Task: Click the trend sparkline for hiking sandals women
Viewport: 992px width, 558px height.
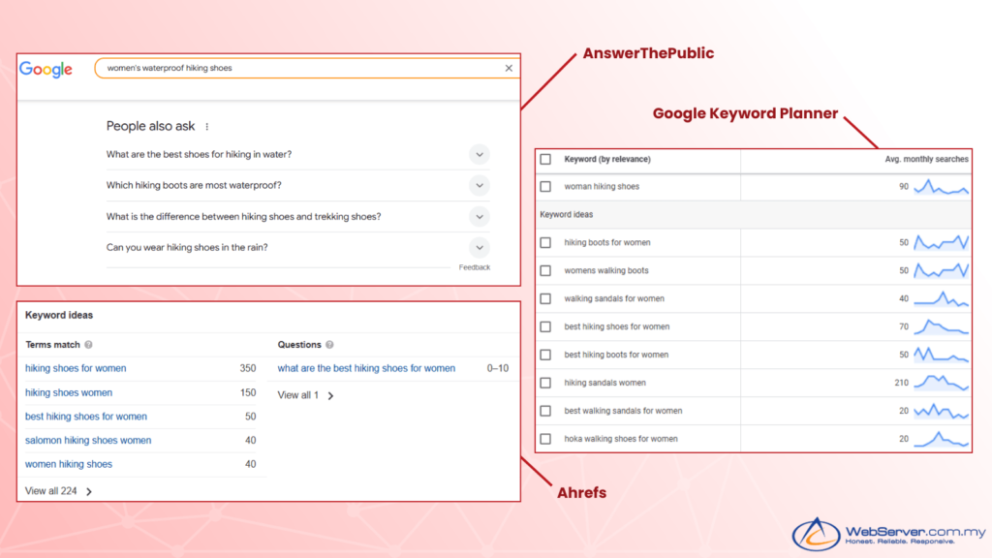Action: coord(941,383)
